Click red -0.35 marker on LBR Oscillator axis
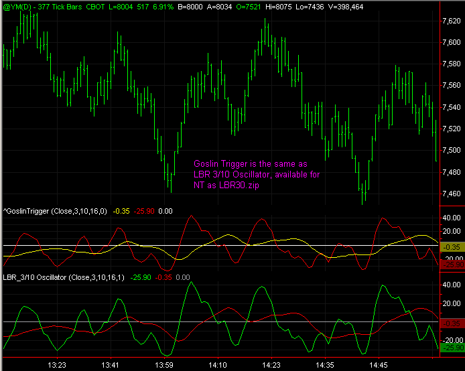Viewport: 465px width, 371px height. [x=452, y=323]
